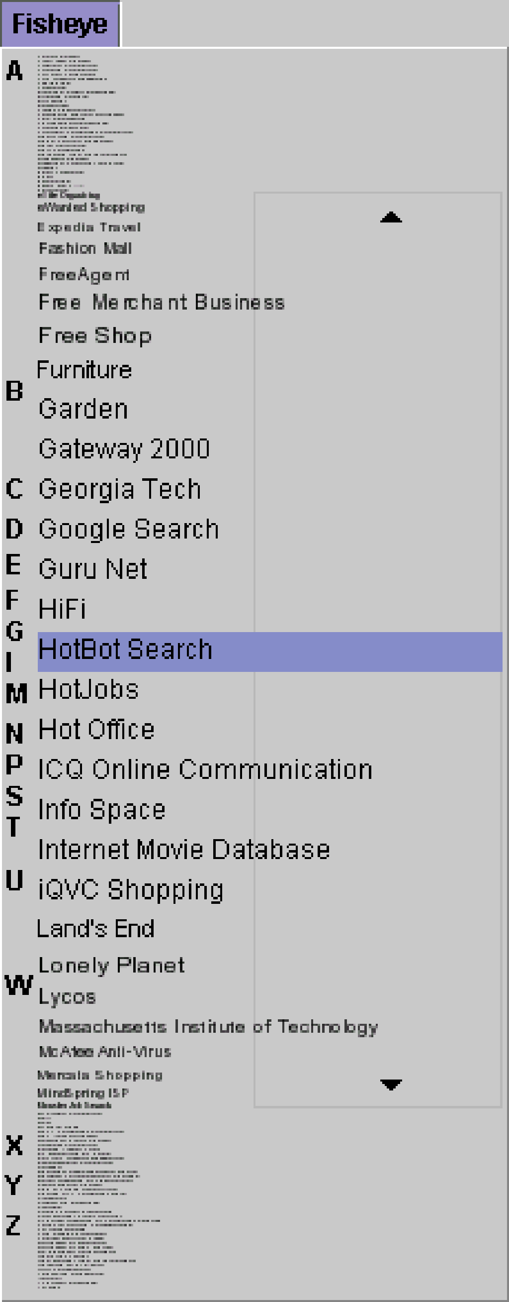509x1302 pixels.
Task: Click the up arrow scroll icon
Action: point(391,217)
